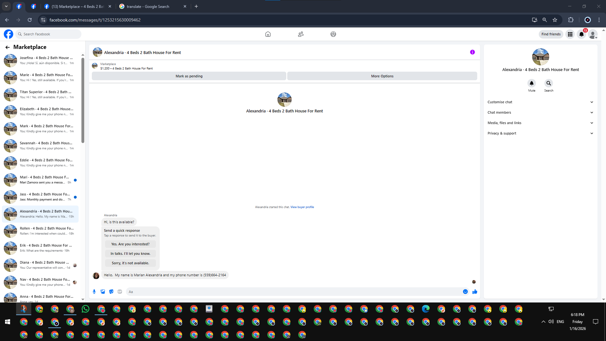This screenshot has width=606, height=341.
Task: Open the notifications bell
Action: coord(581,34)
